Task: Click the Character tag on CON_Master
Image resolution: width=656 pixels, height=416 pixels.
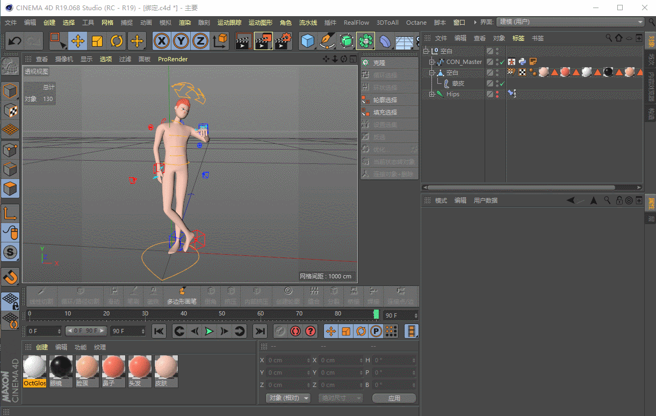Action: [511, 62]
